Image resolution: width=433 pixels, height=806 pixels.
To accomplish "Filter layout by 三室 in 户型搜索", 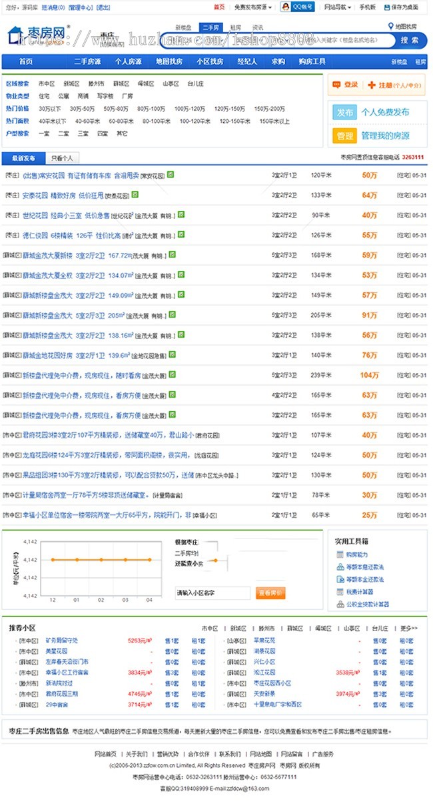I will pyautogui.click(x=83, y=133).
